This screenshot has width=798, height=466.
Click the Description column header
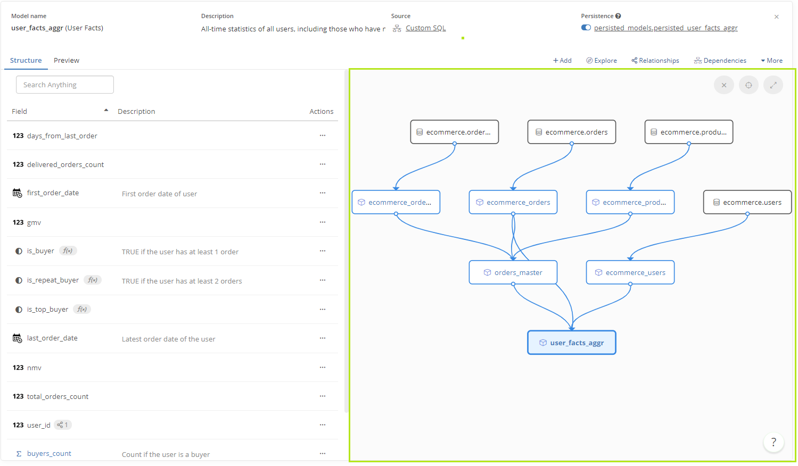[x=136, y=111]
